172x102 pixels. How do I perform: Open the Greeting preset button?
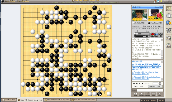(134, 90)
